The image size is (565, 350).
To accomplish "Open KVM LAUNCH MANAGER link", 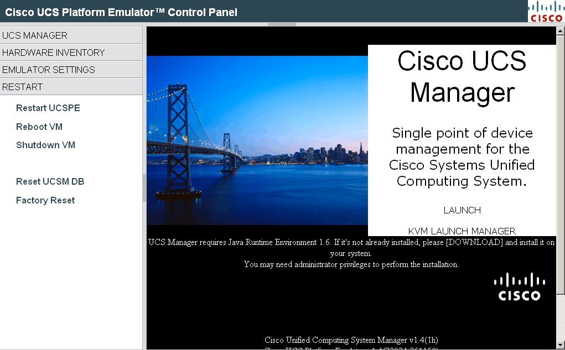I will (462, 231).
